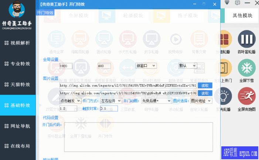Click the 开门动画: label

(x=131, y=101)
